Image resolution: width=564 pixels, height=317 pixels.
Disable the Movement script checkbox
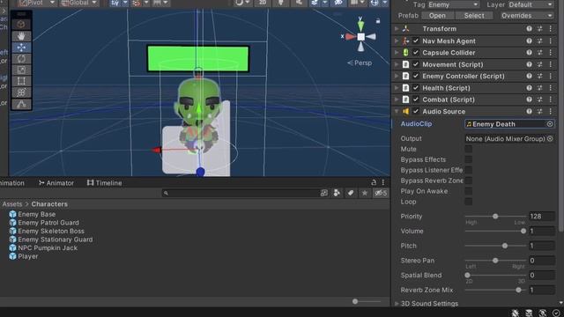(416, 64)
